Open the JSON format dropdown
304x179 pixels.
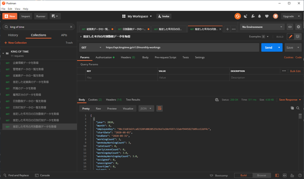coord(146,109)
